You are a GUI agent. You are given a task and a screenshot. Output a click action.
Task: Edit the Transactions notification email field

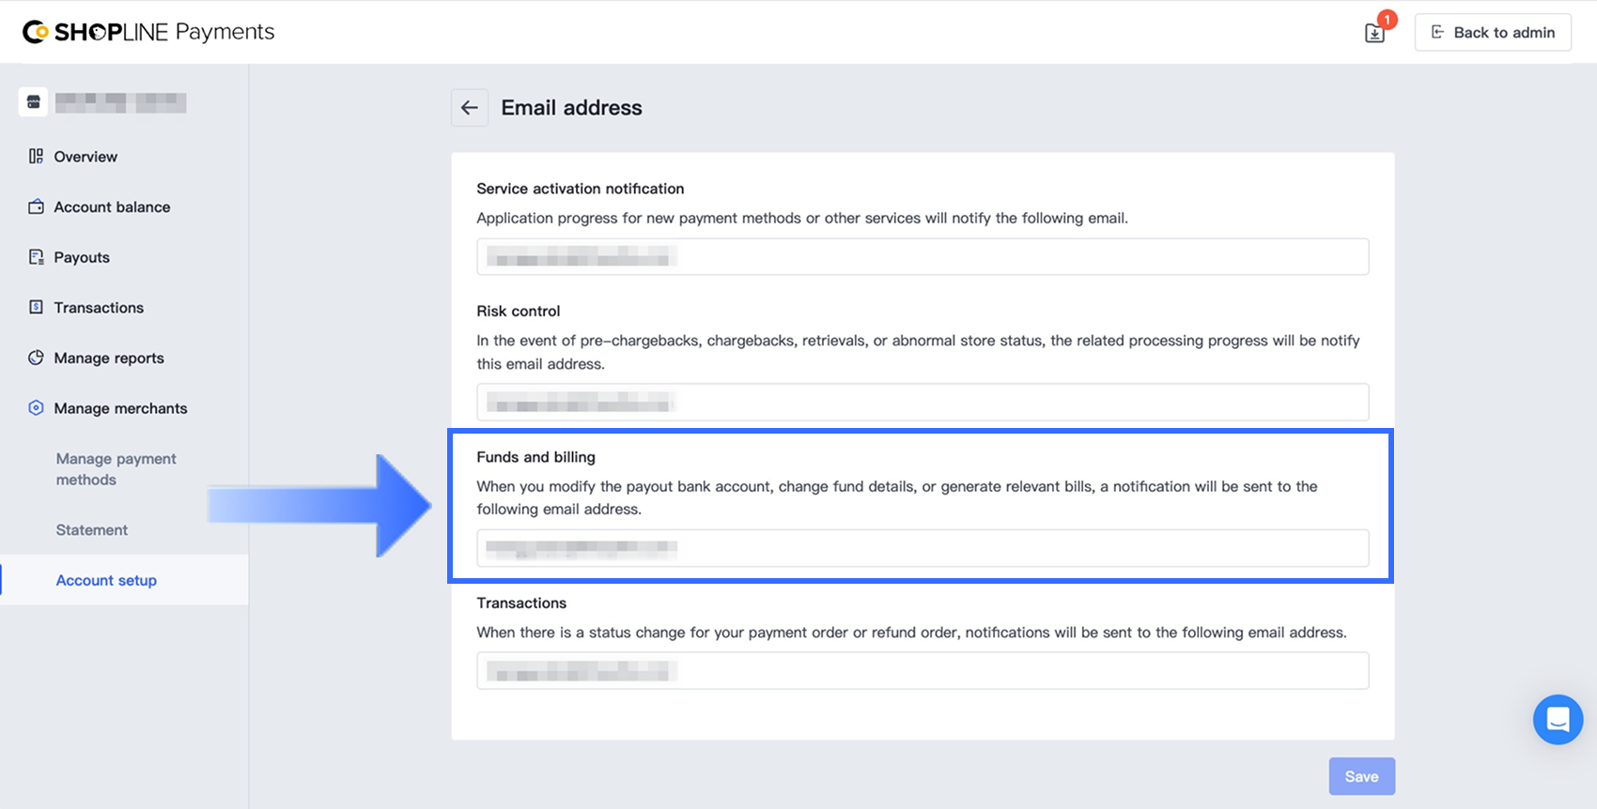922,671
